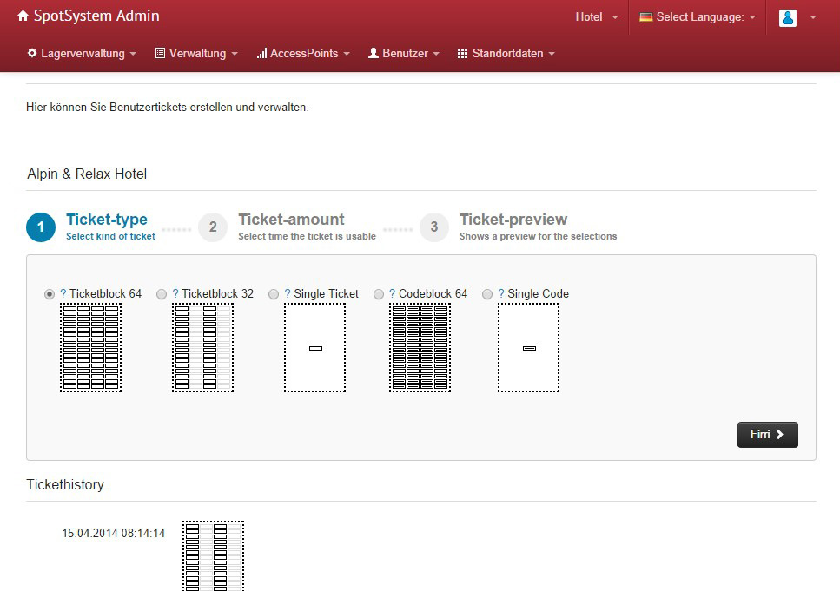Click the Firri next button
Viewport: 840px width, 591px height.
pyautogui.click(x=767, y=435)
